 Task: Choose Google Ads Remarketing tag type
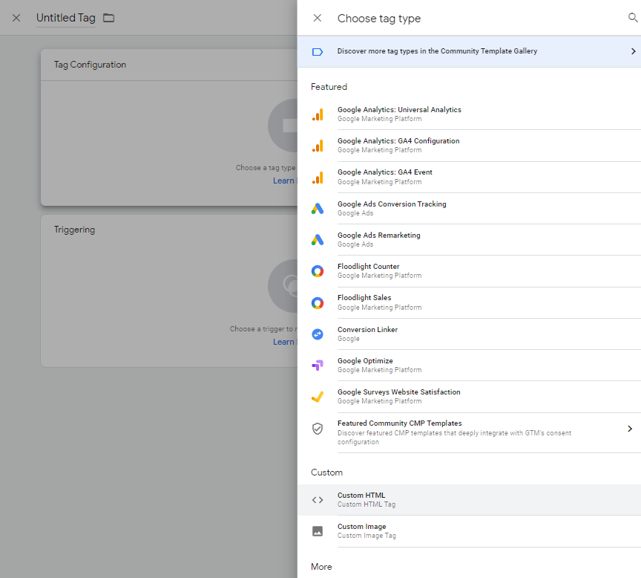(470, 240)
